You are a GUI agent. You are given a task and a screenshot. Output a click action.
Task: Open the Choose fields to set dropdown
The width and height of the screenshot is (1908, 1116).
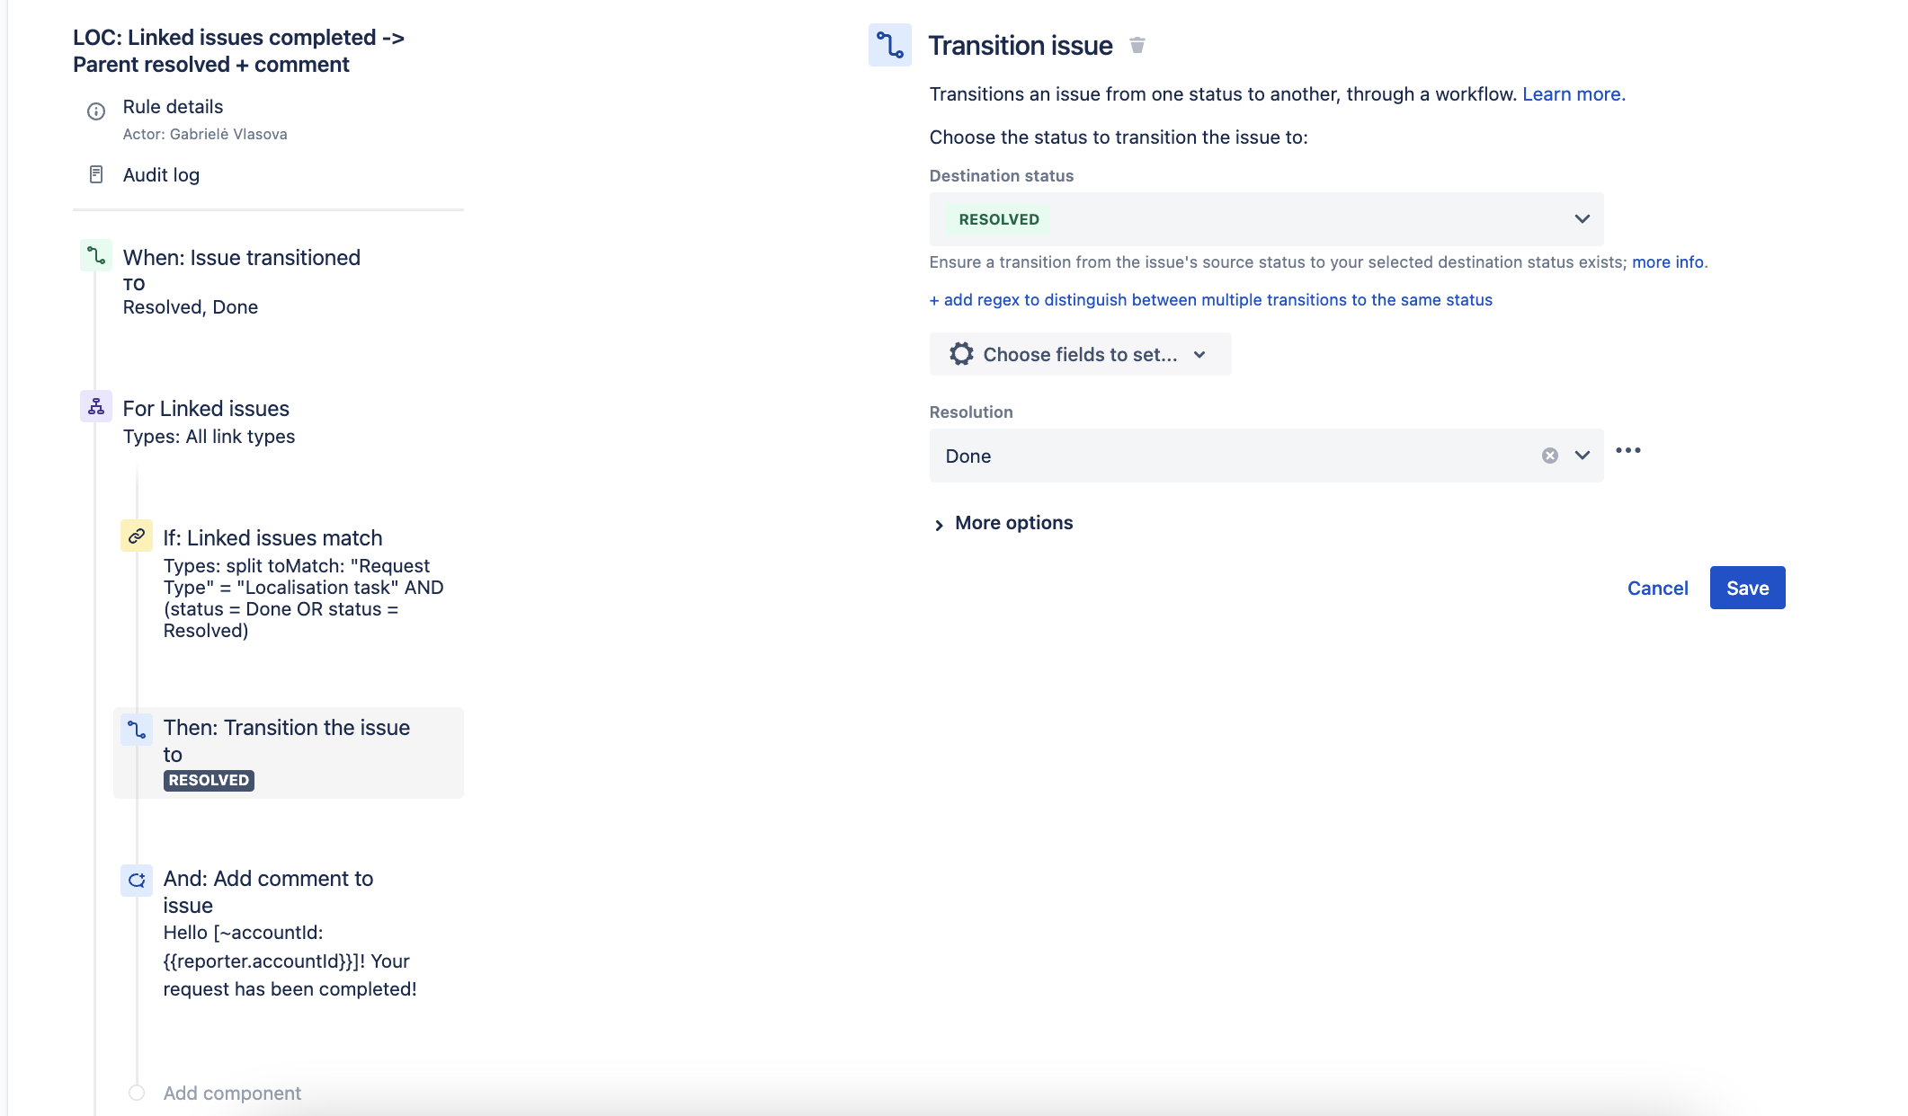(x=1080, y=354)
